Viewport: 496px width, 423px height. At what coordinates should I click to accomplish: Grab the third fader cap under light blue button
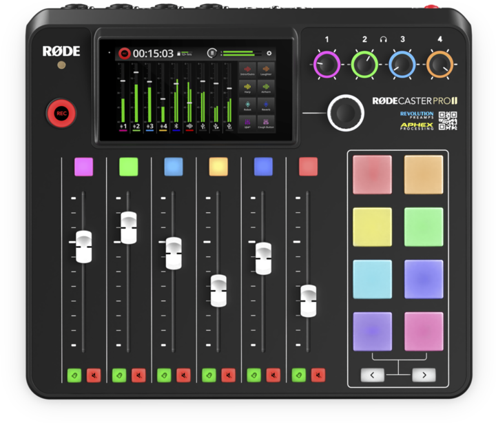pyautogui.click(x=174, y=253)
